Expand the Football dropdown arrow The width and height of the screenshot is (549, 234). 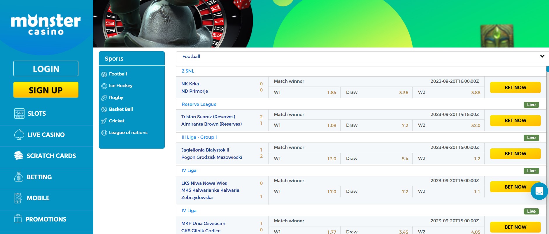point(542,56)
